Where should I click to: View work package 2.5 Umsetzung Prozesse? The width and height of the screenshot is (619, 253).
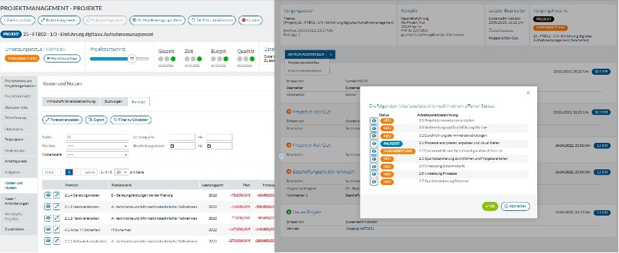click(x=374, y=174)
